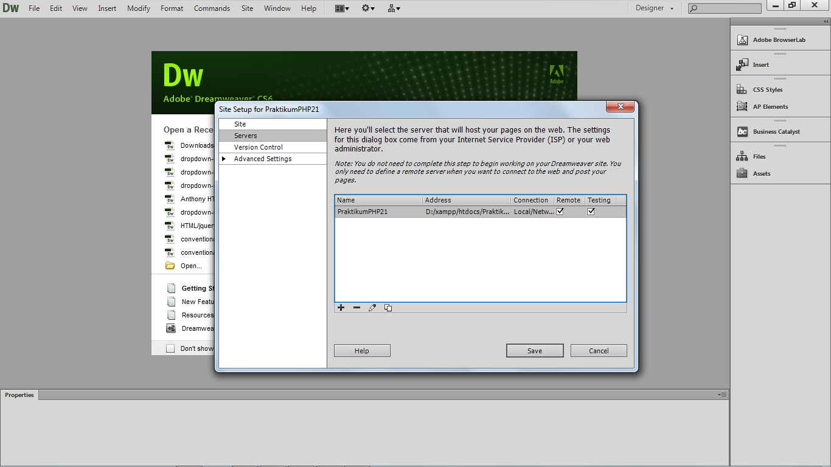831x467 pixels.
Task: Collapse the right panel dock with the double arrows
Action: 826,22
